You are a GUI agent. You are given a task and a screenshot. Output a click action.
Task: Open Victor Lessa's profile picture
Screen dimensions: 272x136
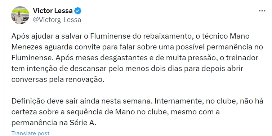(x=20, y=15)
